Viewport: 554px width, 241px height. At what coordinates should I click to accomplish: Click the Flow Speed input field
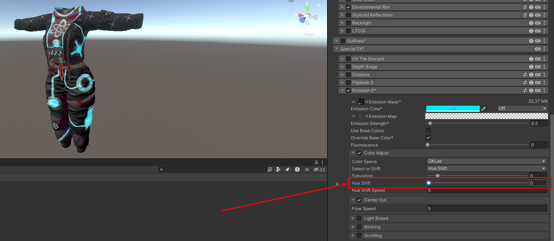pos(487,209)
